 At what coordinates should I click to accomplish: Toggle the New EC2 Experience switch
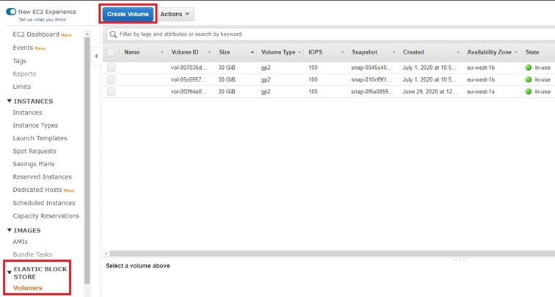click(x=11, y=12)
